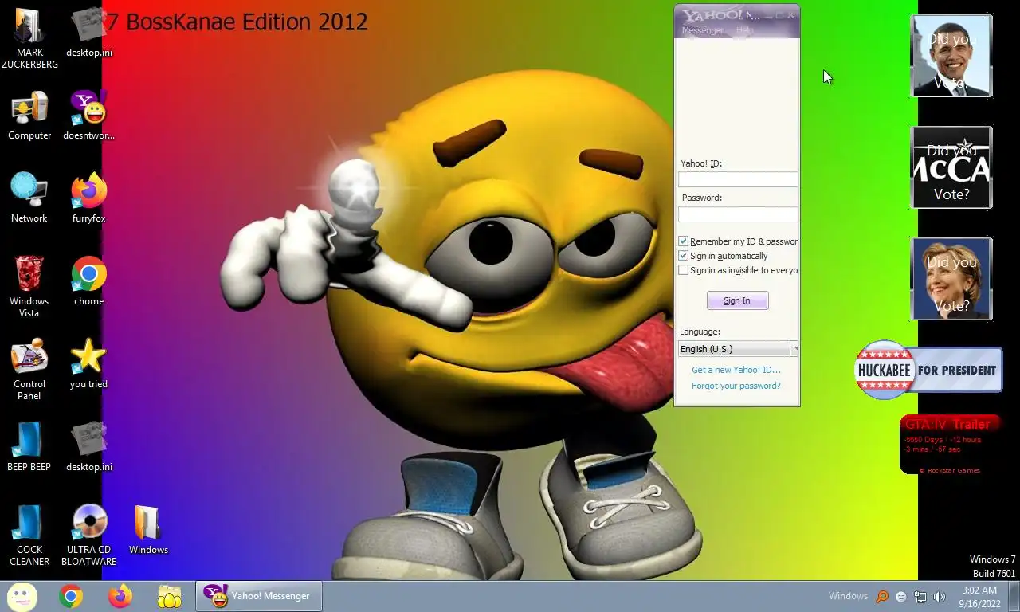The image size is (1020, 612).
Task: Click the GTA:IV Trailer countdown gadget
Action: point(950,445)
